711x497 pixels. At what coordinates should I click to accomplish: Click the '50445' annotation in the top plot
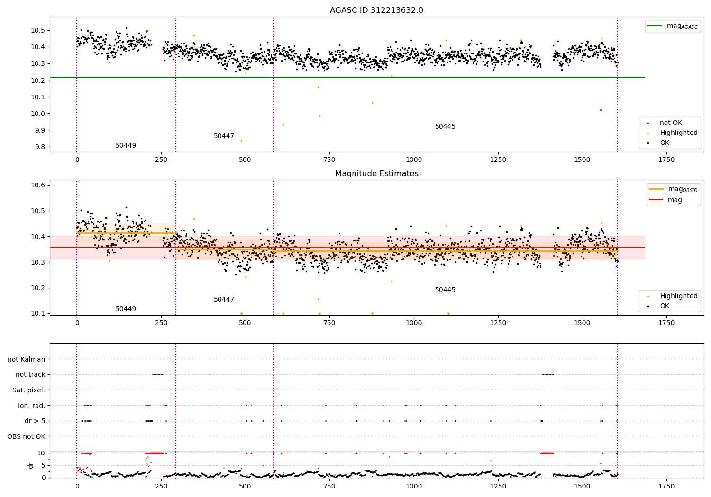point(445,127)
